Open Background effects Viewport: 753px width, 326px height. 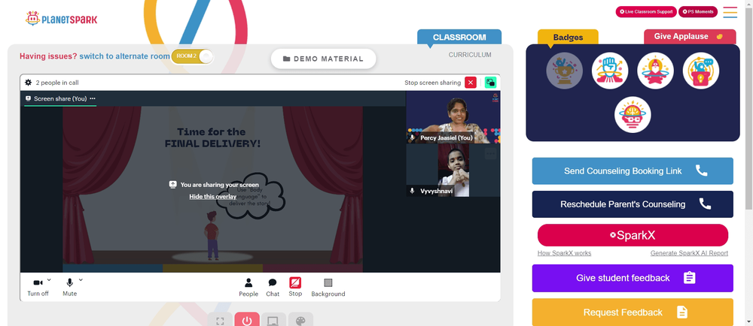(x=328, y=287)
